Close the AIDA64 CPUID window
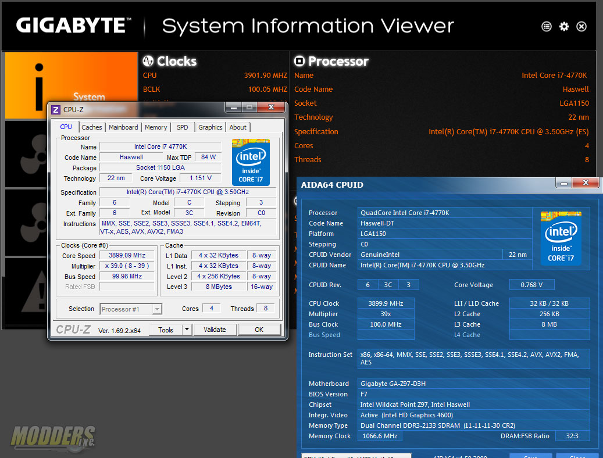Image resolution: width=603 pixels, height=458 pixels. pos(586,183)
